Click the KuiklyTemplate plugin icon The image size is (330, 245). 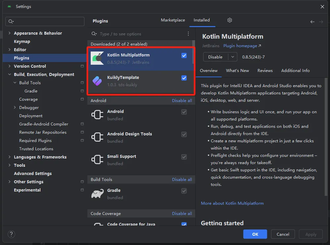coord(97,81)
